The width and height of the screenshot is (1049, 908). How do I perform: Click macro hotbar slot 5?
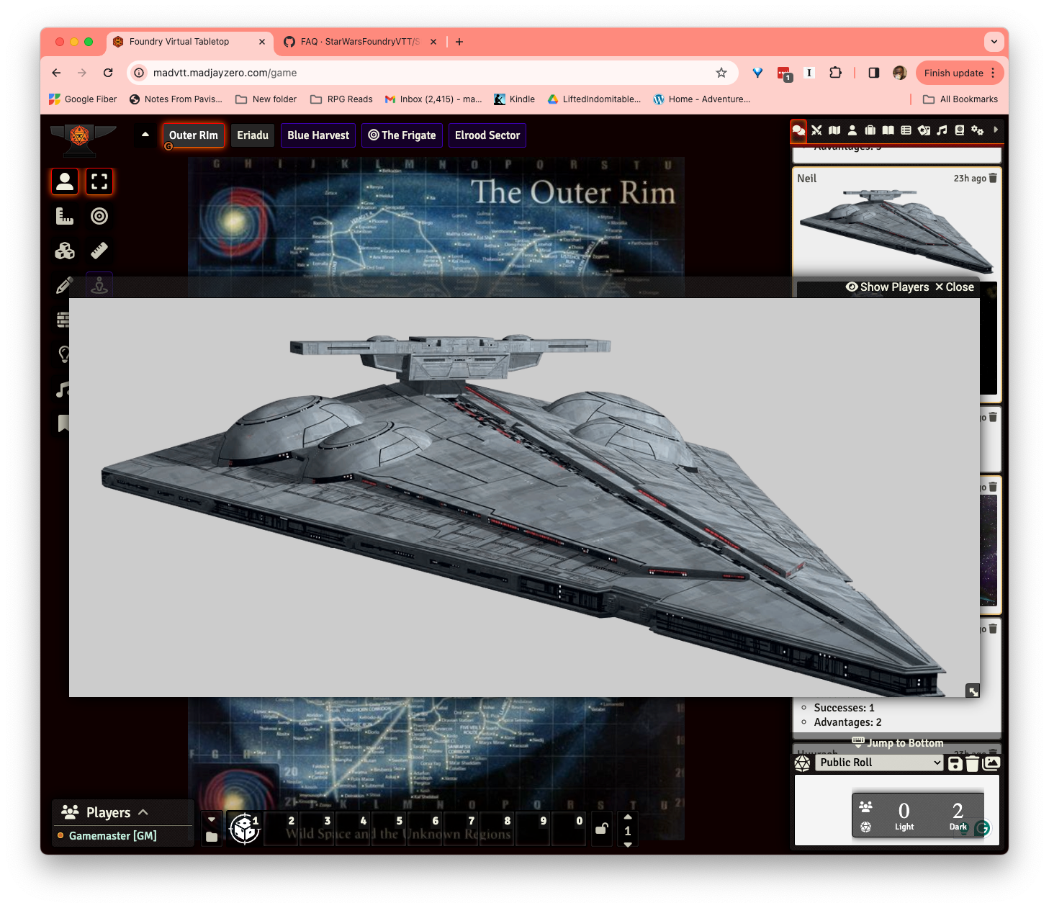tap(389, 828)
